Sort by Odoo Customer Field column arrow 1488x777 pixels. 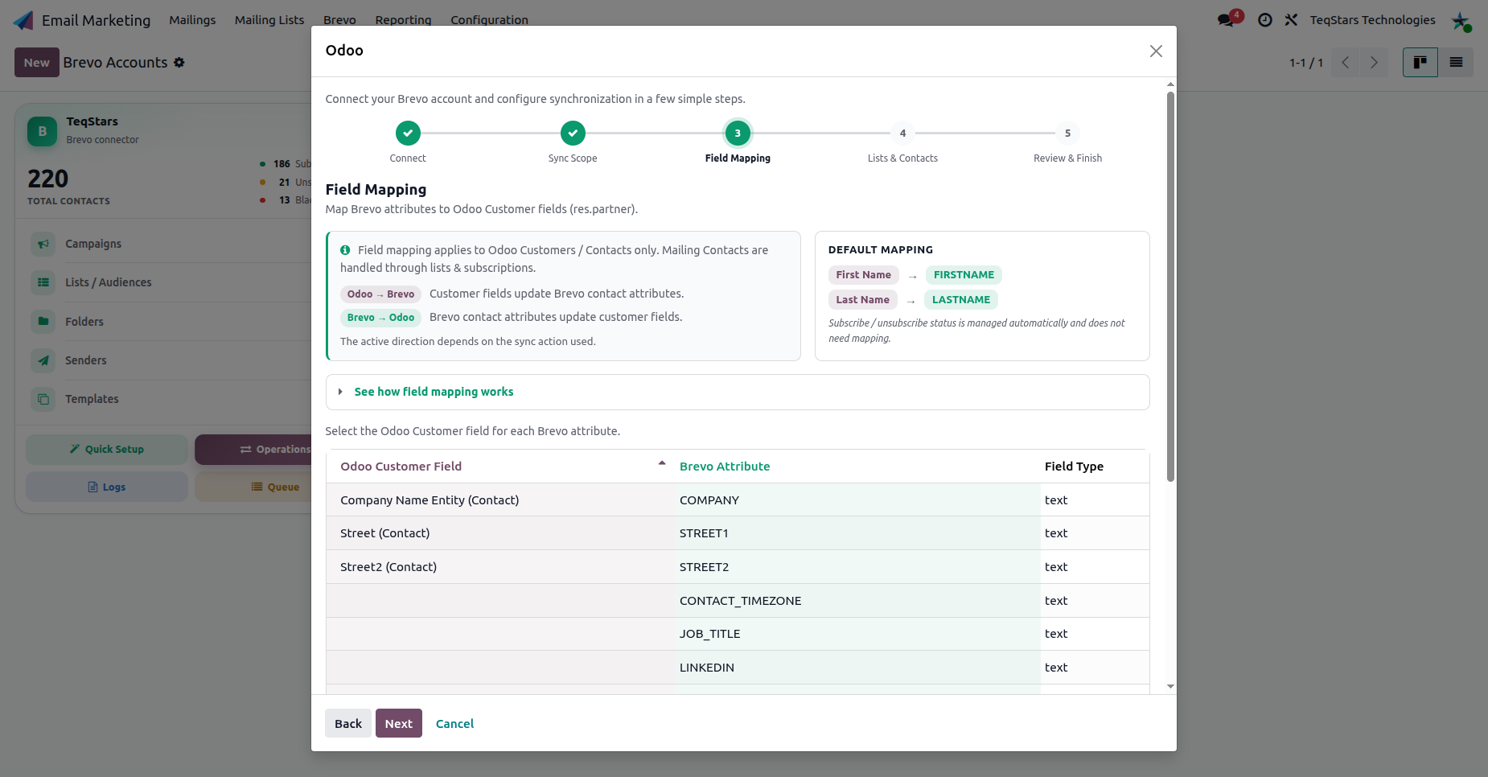coord(662,463)
